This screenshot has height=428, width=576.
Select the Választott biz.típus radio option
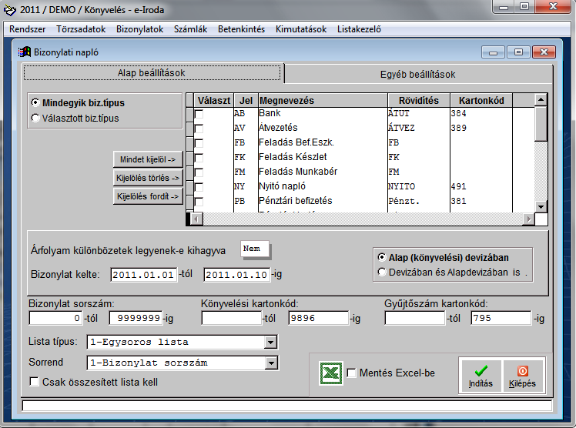coord(35,119)
